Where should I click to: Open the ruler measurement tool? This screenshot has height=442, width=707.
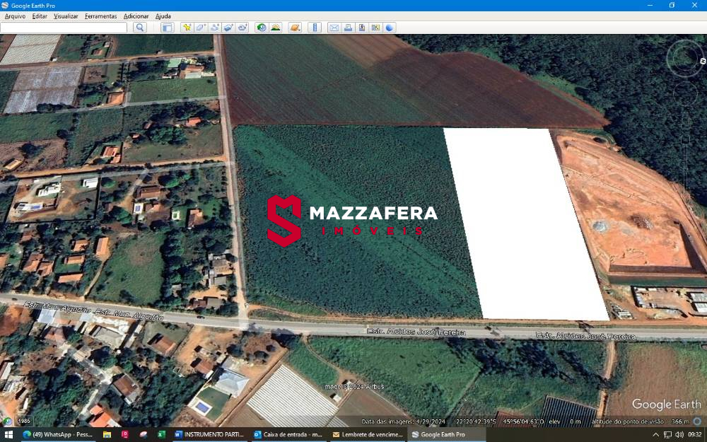tap(315, 28)
